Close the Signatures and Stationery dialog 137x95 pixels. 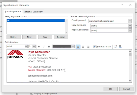coord(130,5)
